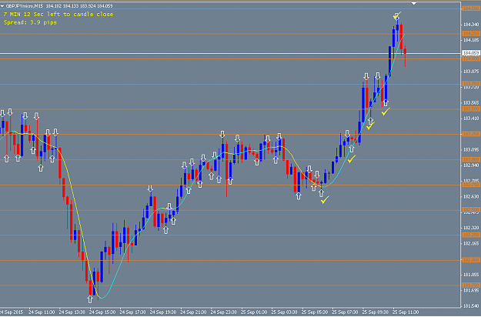This screenshot has width=481, height=317.
Task: Click the time axis label '24 Sep 13:30'
Action: tap(72, 312)
